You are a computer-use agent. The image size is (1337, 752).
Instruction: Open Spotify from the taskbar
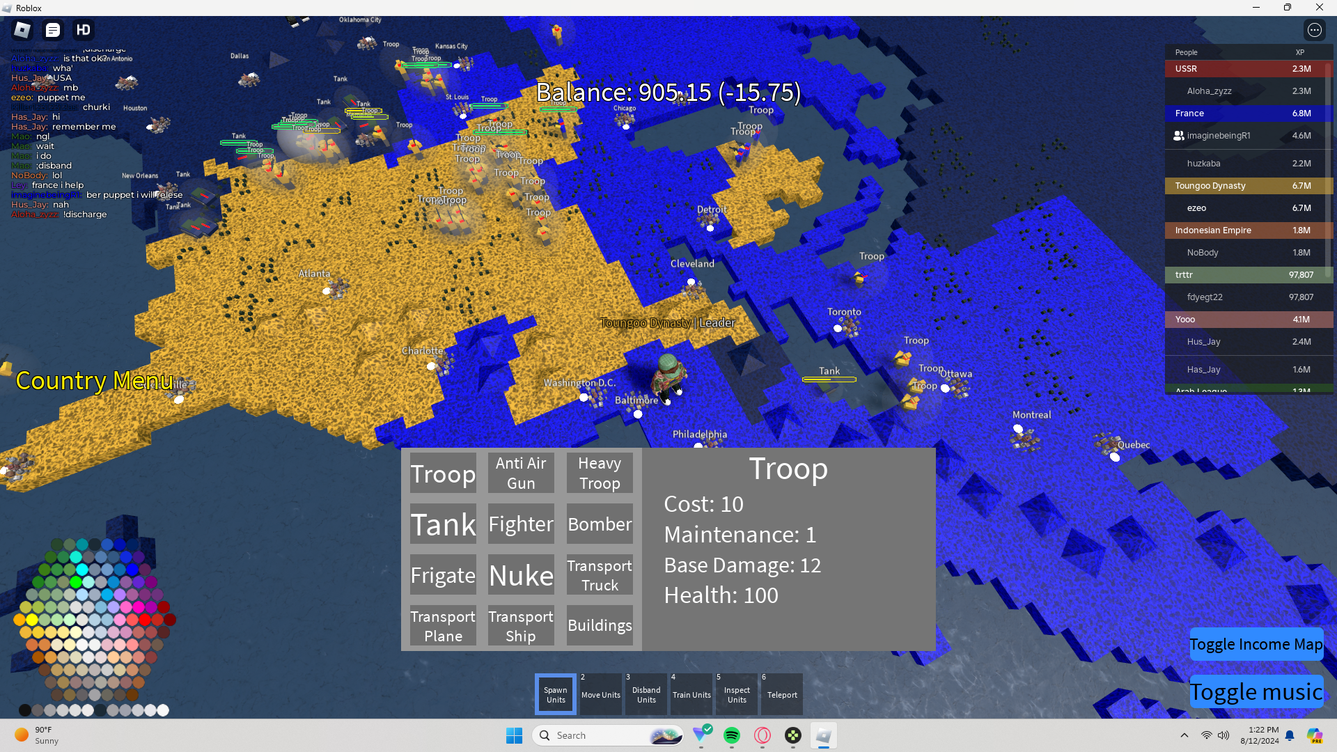pyautogui.click(x=731, y=735)
